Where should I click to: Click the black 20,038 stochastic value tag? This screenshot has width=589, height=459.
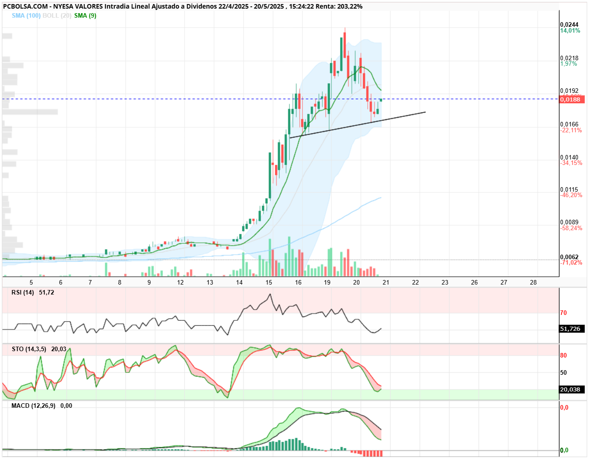(572, 389)
